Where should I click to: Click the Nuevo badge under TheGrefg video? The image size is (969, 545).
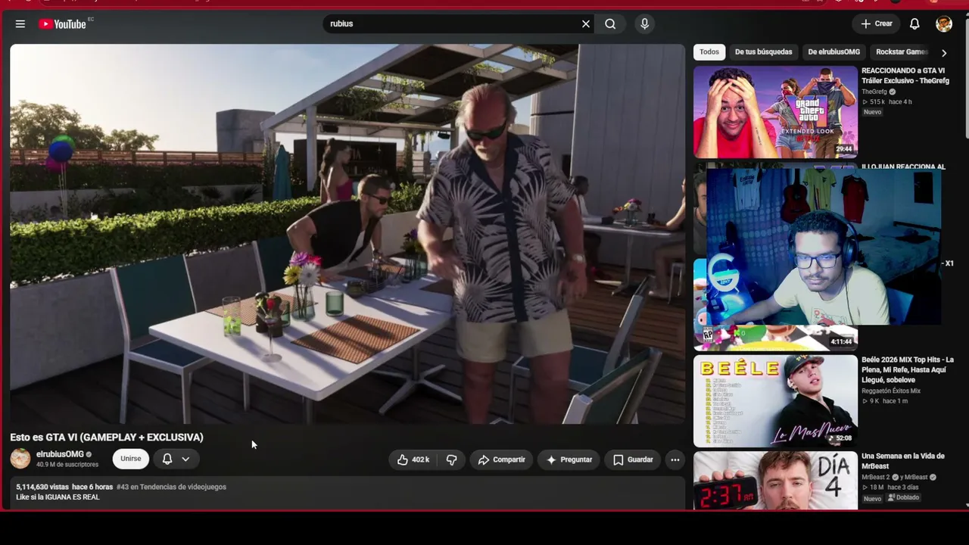[x=872, y=112]
